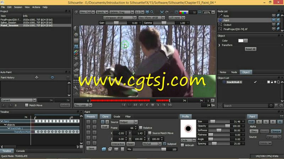Expand the Transform section in Object panel
284x159 pixels.
(219, 45)
